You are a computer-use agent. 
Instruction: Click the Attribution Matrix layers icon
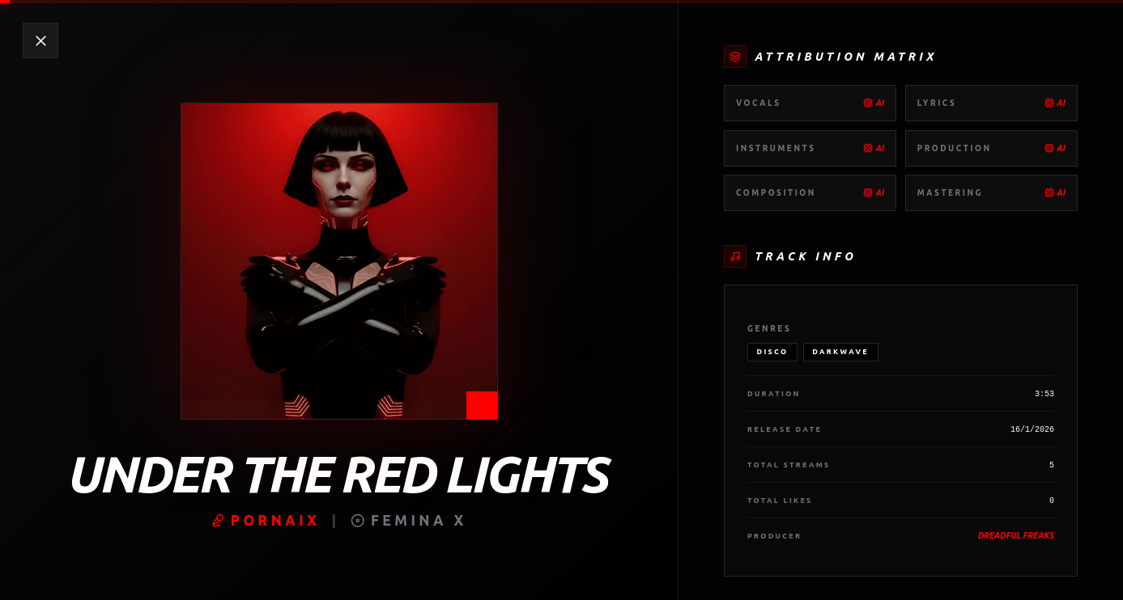tap(735, 57)
